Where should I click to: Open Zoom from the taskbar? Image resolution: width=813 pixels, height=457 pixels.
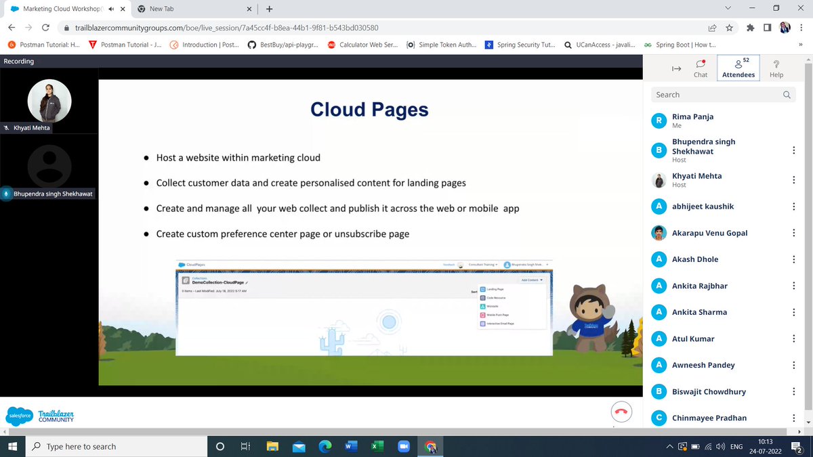tap(404, 447)
